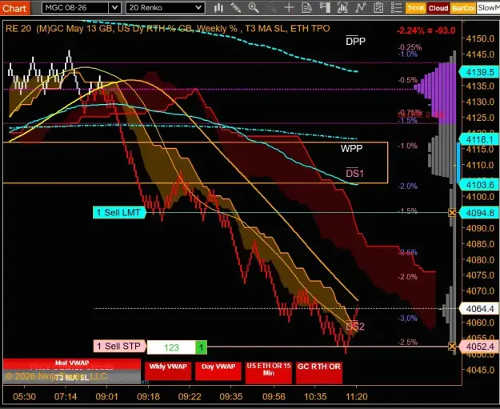500x409 pixels.
Task: Click the DS1 support label
Action: 354,173
